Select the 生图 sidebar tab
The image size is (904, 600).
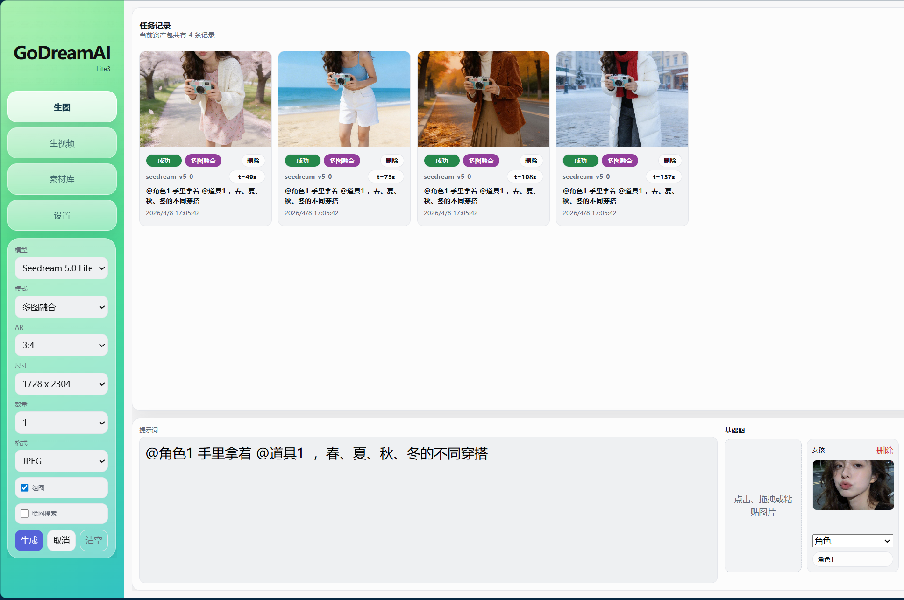[62, 107]
